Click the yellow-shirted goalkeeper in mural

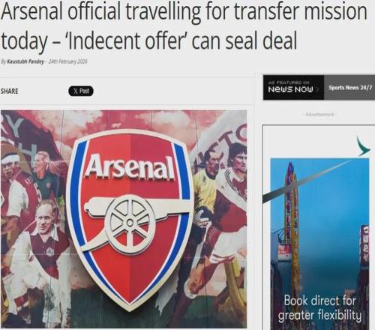coord(207,190)
